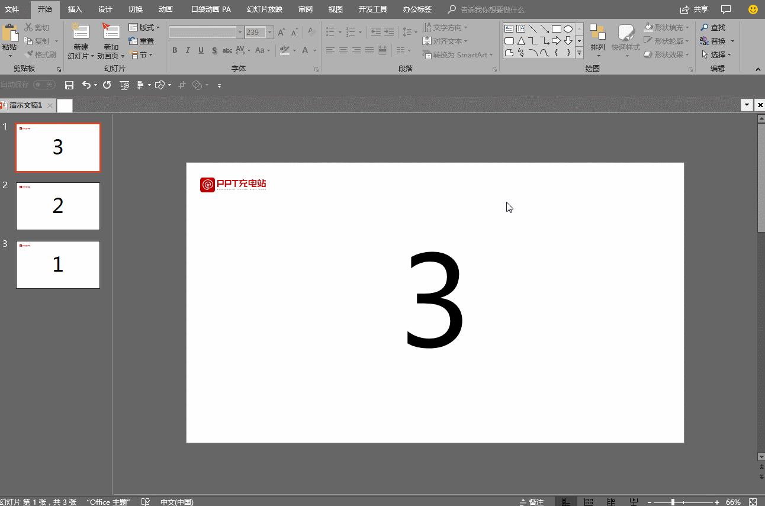Click the Find (查找) magnifier button
Viewport: 765px width, 506px height.
[713, 28]
